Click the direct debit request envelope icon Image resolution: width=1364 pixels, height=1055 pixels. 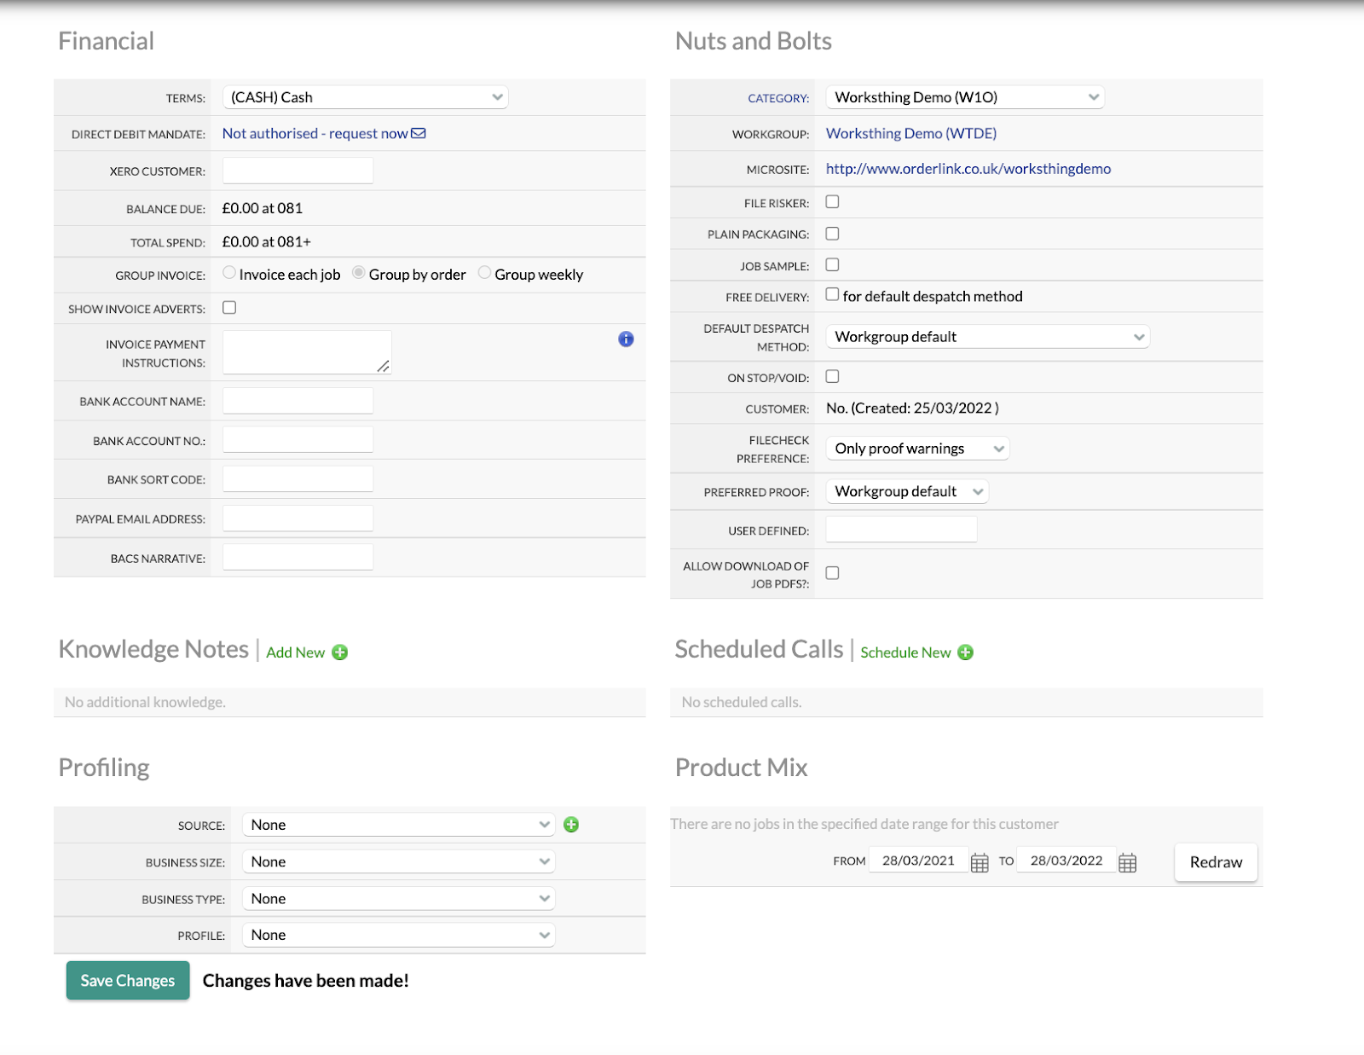click(419, 134)
